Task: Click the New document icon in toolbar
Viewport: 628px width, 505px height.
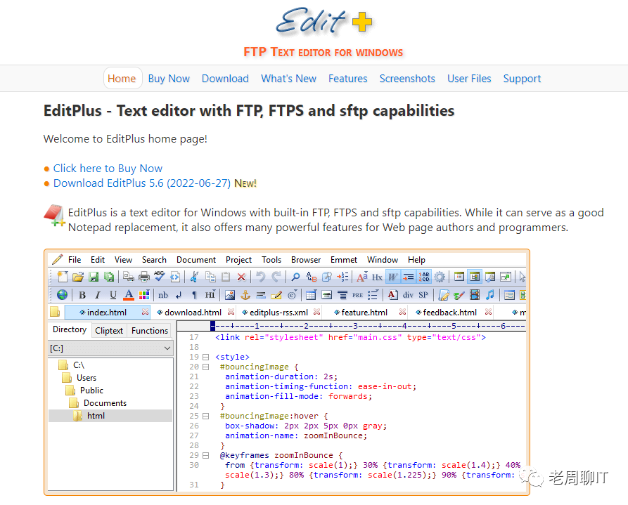Action: 63,277
